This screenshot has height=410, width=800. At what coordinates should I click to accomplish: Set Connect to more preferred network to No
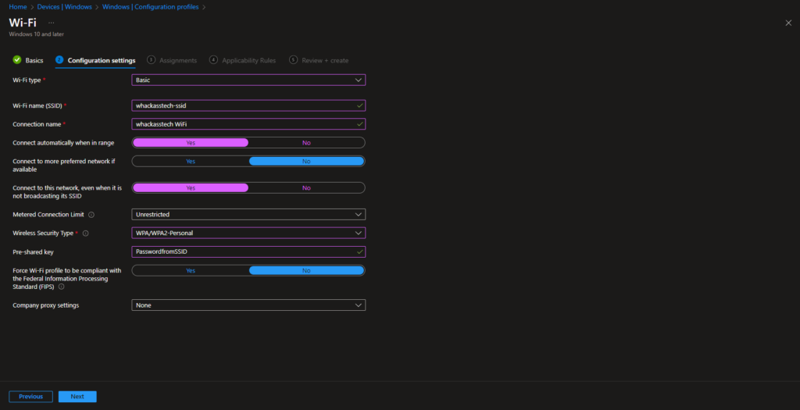point(306,161)
